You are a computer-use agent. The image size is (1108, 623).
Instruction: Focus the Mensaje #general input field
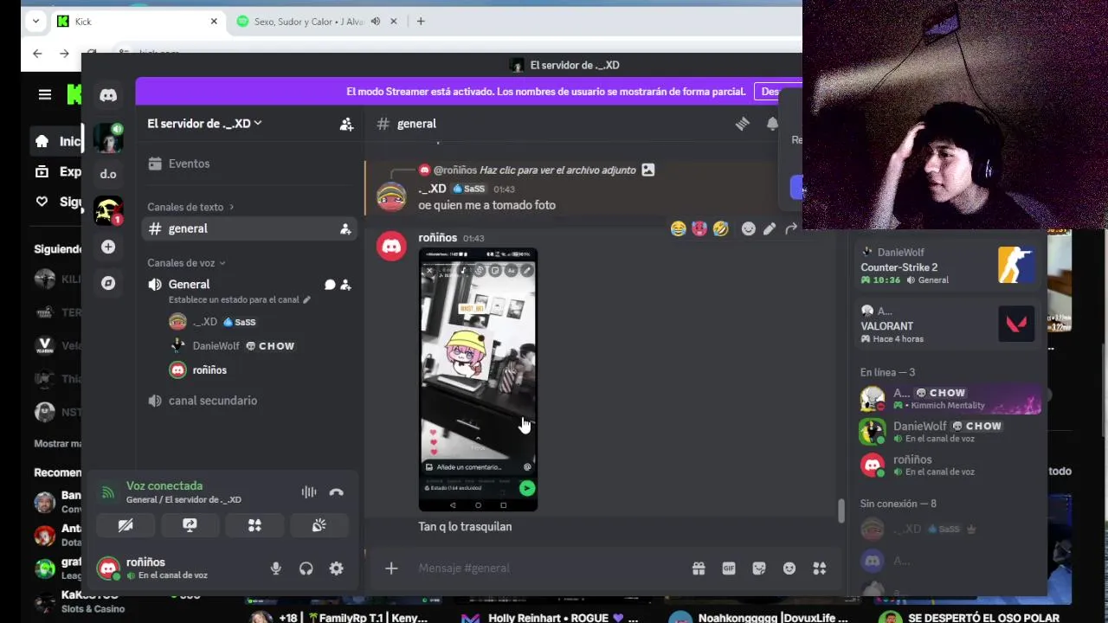pyautogui.click(x=550, y=568)
